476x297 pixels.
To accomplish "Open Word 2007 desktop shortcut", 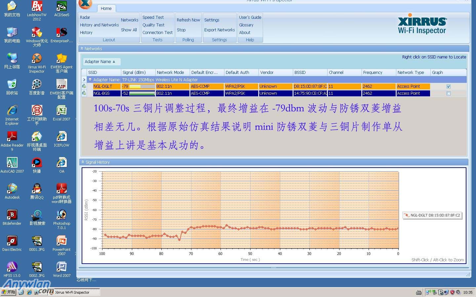I will 61,270.
